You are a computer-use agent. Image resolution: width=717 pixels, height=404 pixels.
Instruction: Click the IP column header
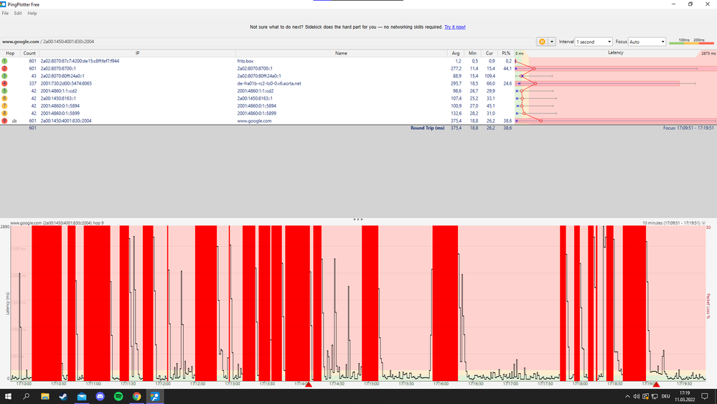coord(137,53)
